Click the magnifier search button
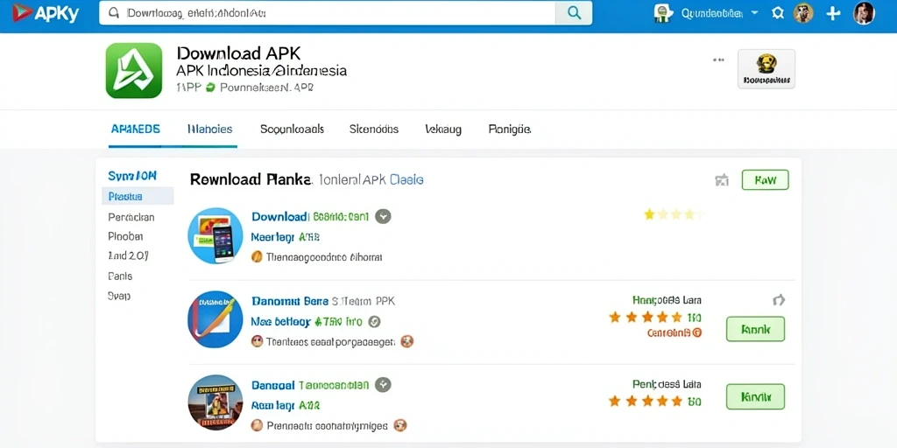 click(574, 12)
